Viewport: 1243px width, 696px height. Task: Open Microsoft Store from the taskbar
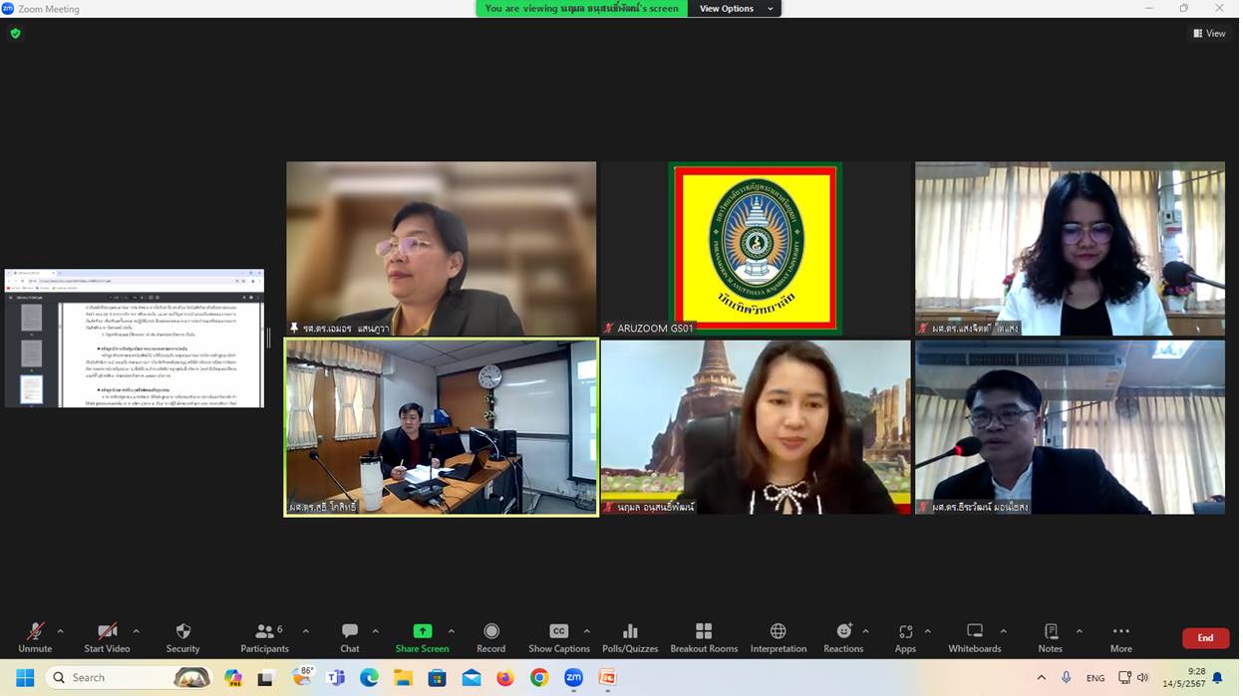437,678
